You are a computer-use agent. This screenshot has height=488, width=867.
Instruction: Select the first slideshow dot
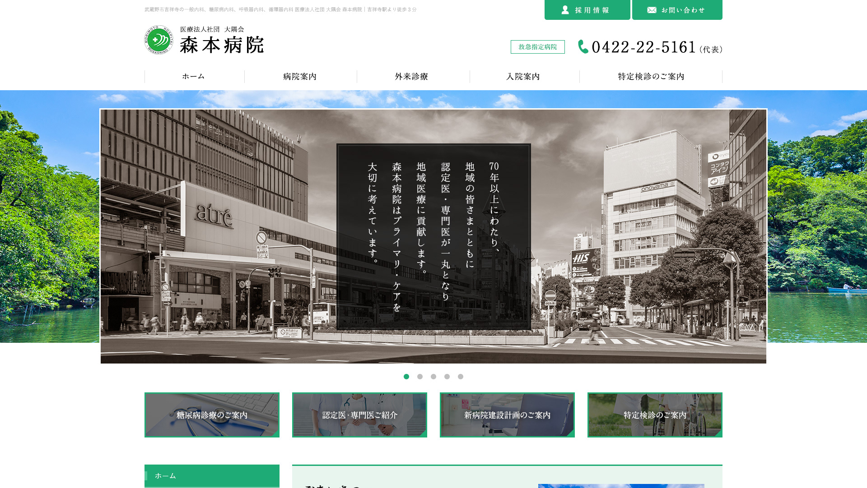click(406, 377)
